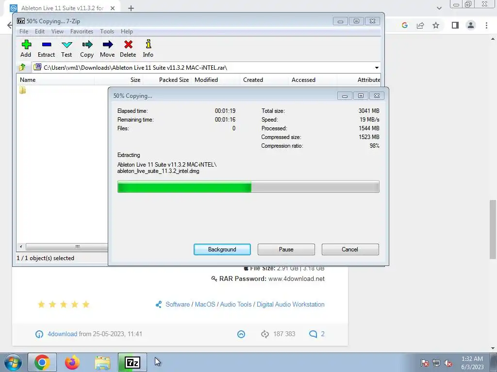Viewport: 497px width, 372px height.
Task: Sort by Accessed column header
Action: pos(313,80)
